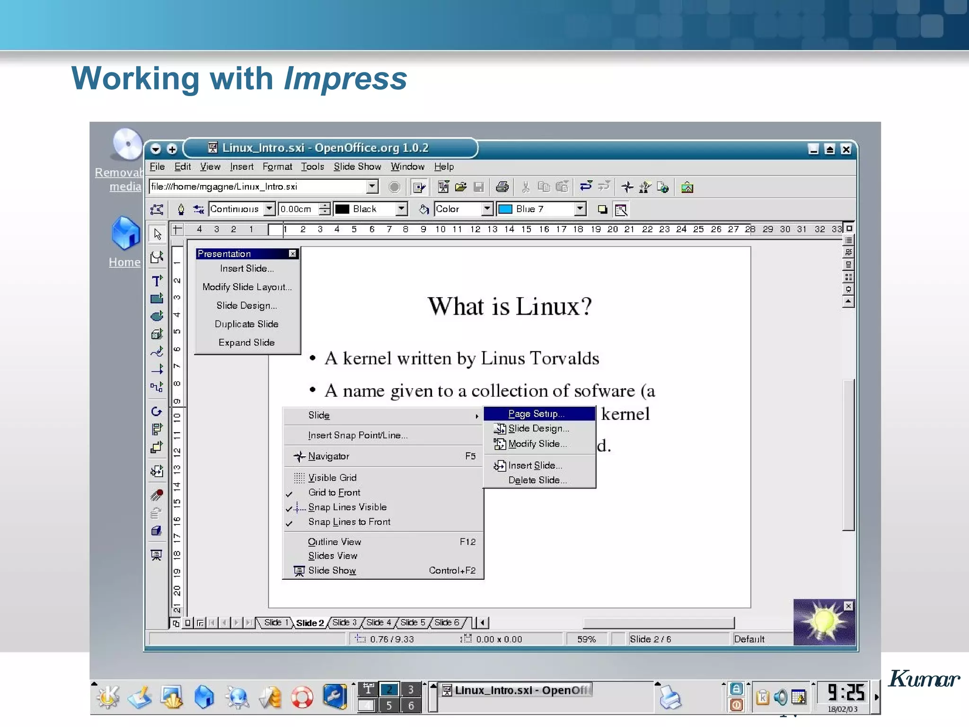Toggle the Shadow icon in the object bar

click(x=602, y=209)
